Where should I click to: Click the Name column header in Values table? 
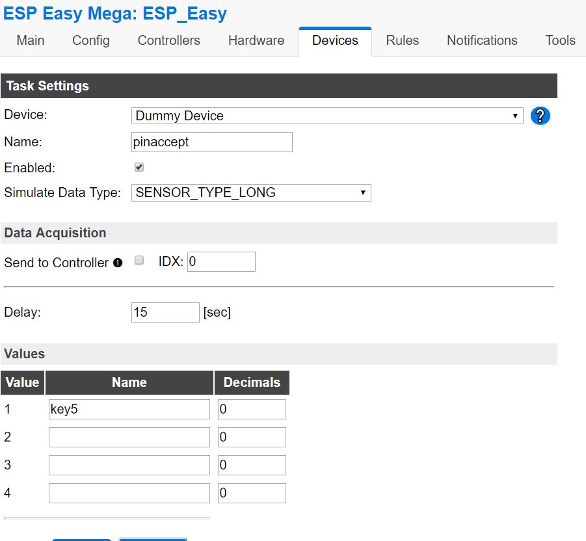[129, 382]
